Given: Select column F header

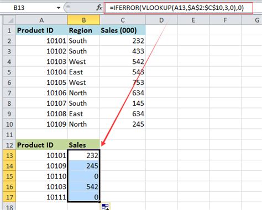Looking at the screenshot, I should pos(225,20).
